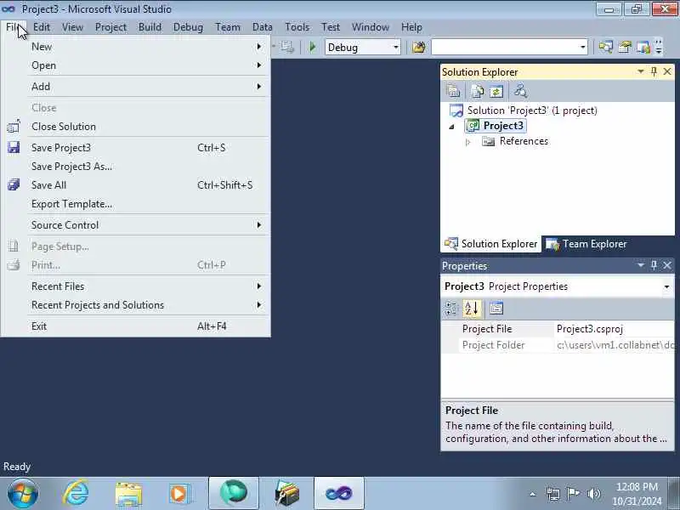Click the Solution Explorer toolbar icon at top right
Screen dimensions: 680x510
pyautogui.click(x=606, y=47)
